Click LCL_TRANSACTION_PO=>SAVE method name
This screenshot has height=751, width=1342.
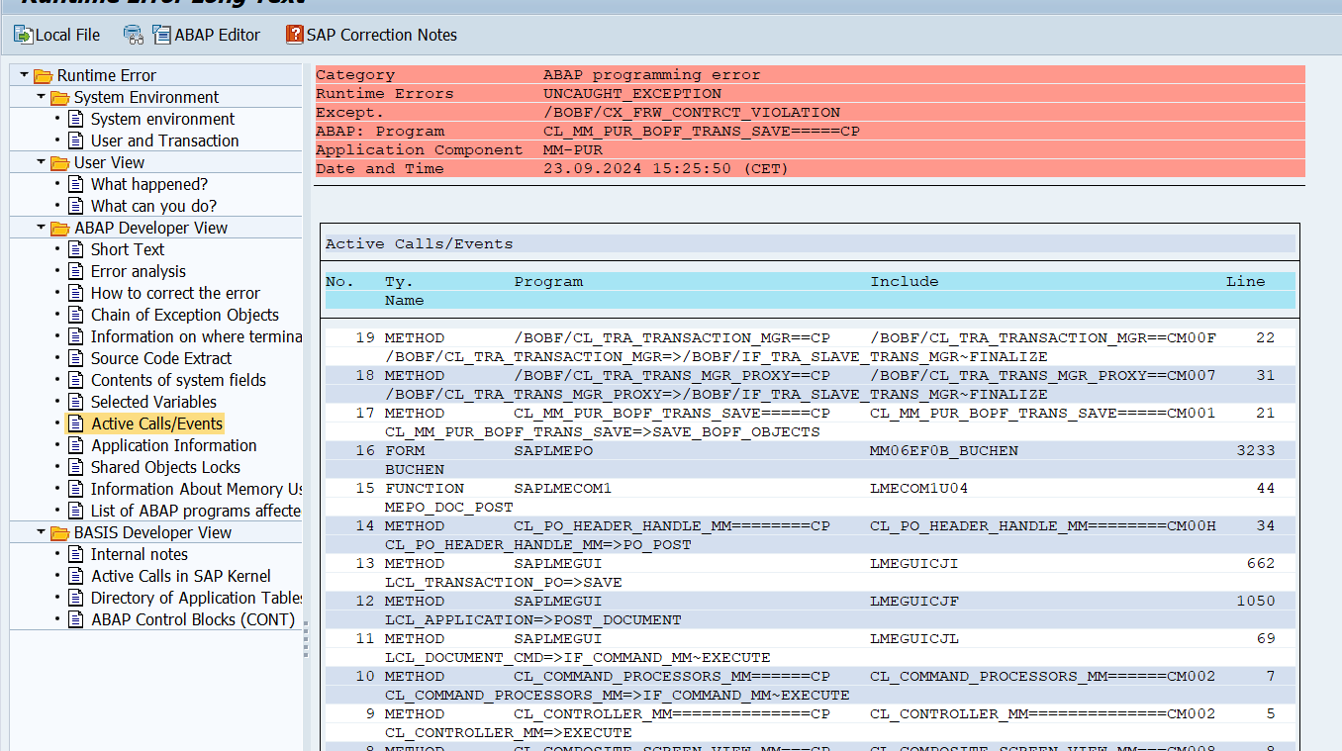[x=504, y=583]
